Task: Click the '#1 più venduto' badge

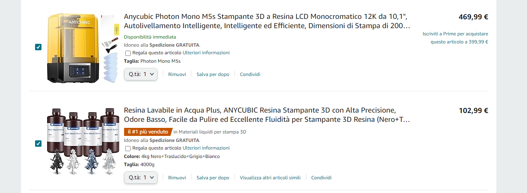Action: coord(147,131)
